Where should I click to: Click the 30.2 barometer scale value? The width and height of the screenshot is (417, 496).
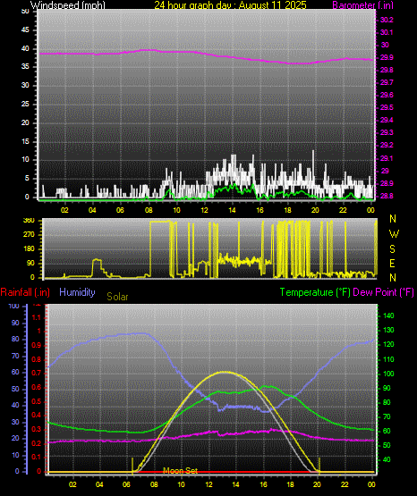point(387,20)
